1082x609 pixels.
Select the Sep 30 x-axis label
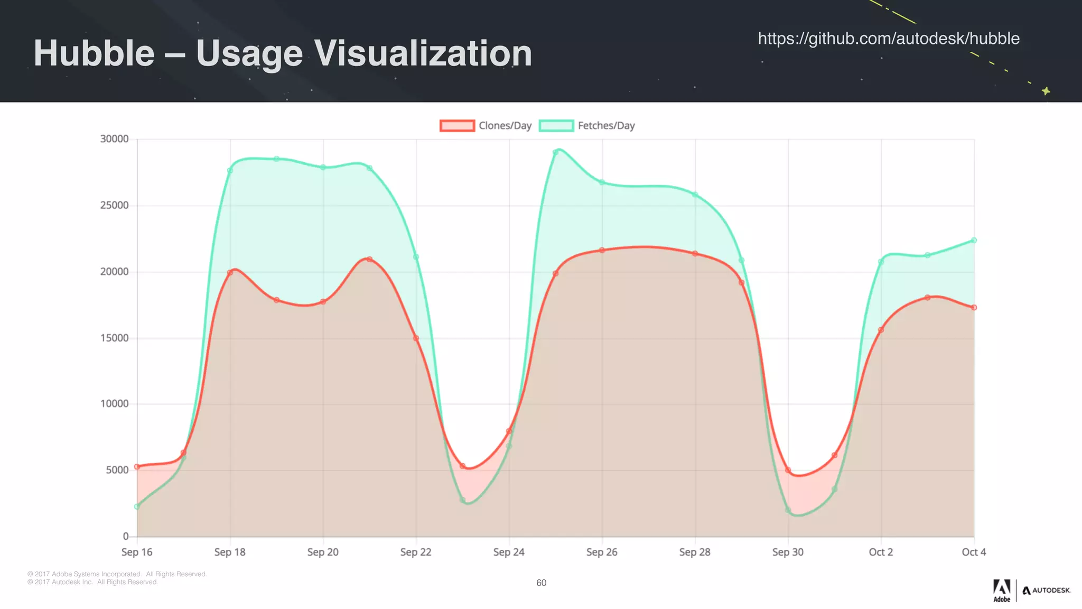(788, 552)
